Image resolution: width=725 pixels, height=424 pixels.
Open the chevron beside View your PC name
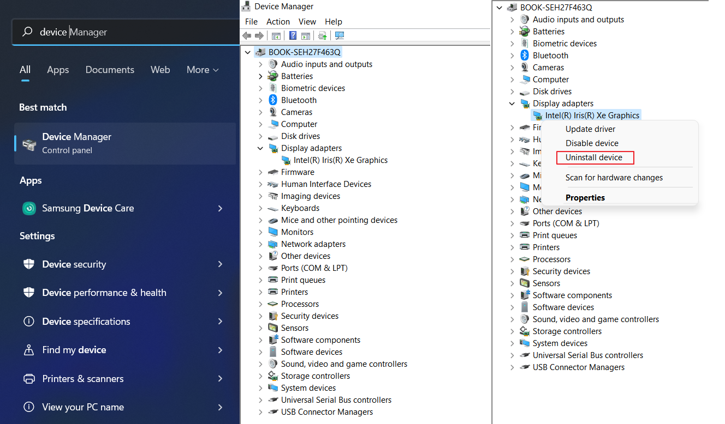[x=220, y=407]
